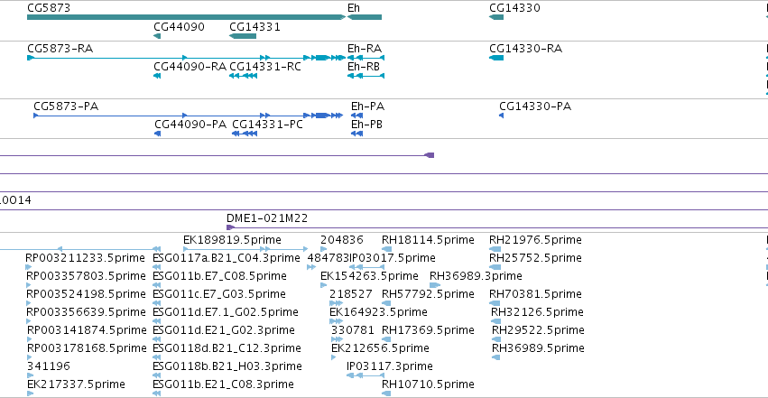
Task: Select RH29522.5prime EST
Action: coord(496,339)
